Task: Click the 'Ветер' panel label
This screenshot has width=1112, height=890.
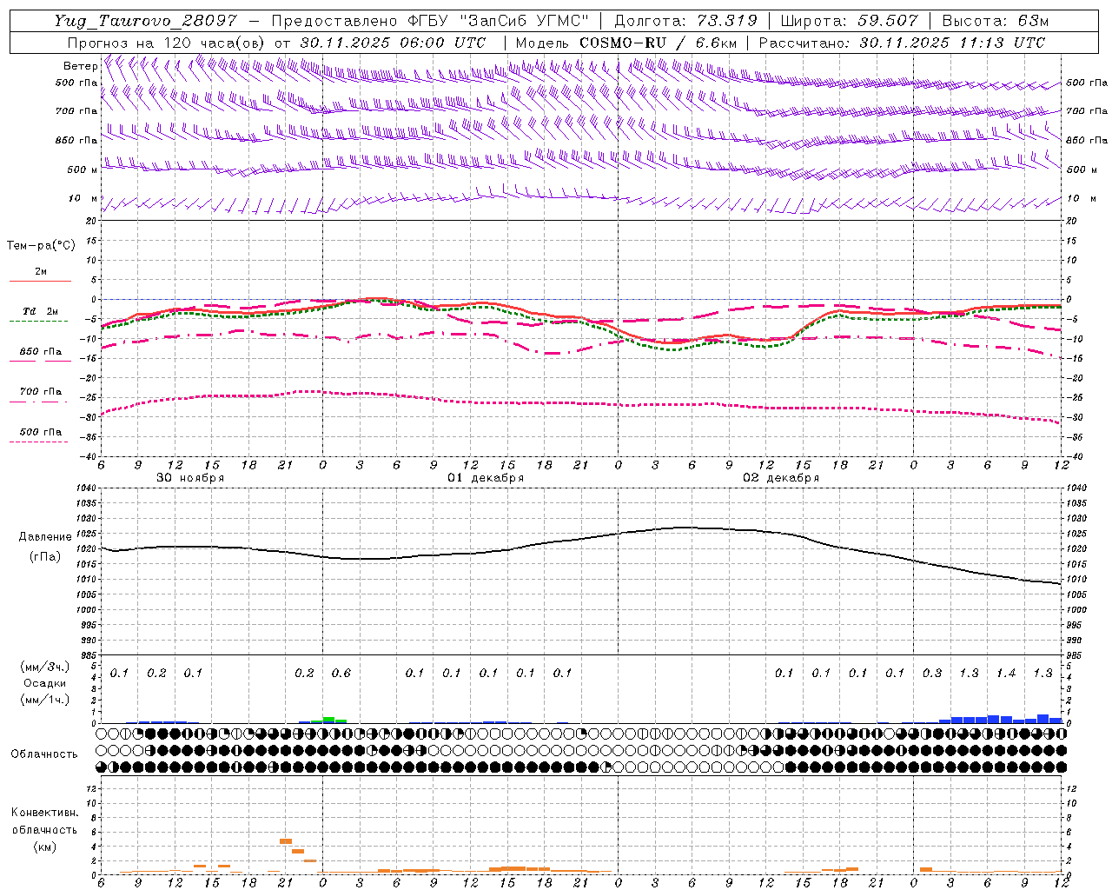Action: pyautogui.click(x=80, y=66)
